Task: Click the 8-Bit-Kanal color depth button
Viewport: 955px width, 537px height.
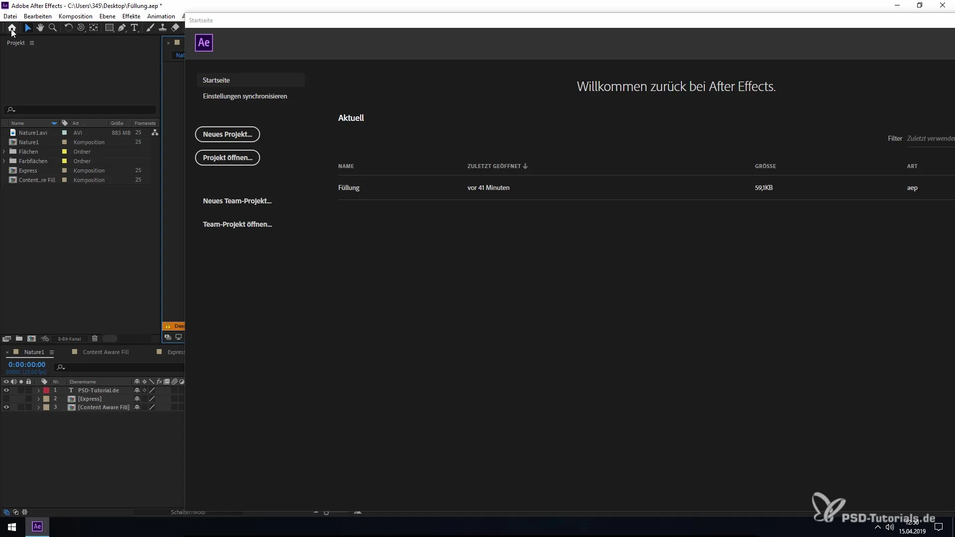Action: coord(69,339)
